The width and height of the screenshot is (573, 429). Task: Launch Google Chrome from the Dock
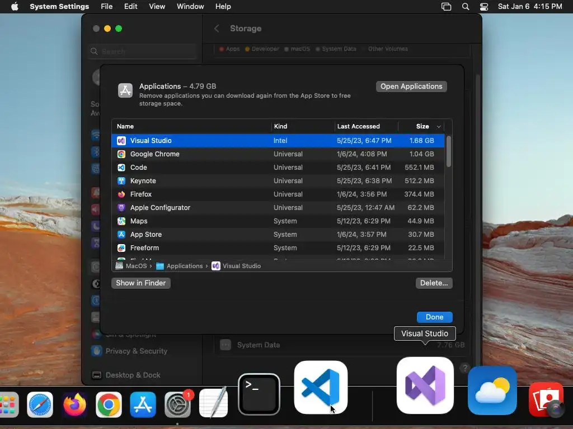coord(109,404)
